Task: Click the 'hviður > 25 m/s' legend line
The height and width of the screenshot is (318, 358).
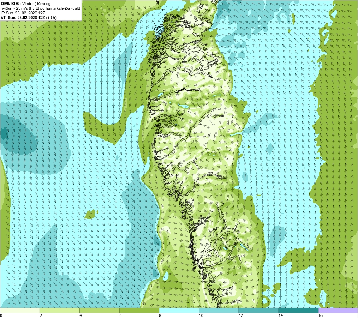Action: (40, 8)
